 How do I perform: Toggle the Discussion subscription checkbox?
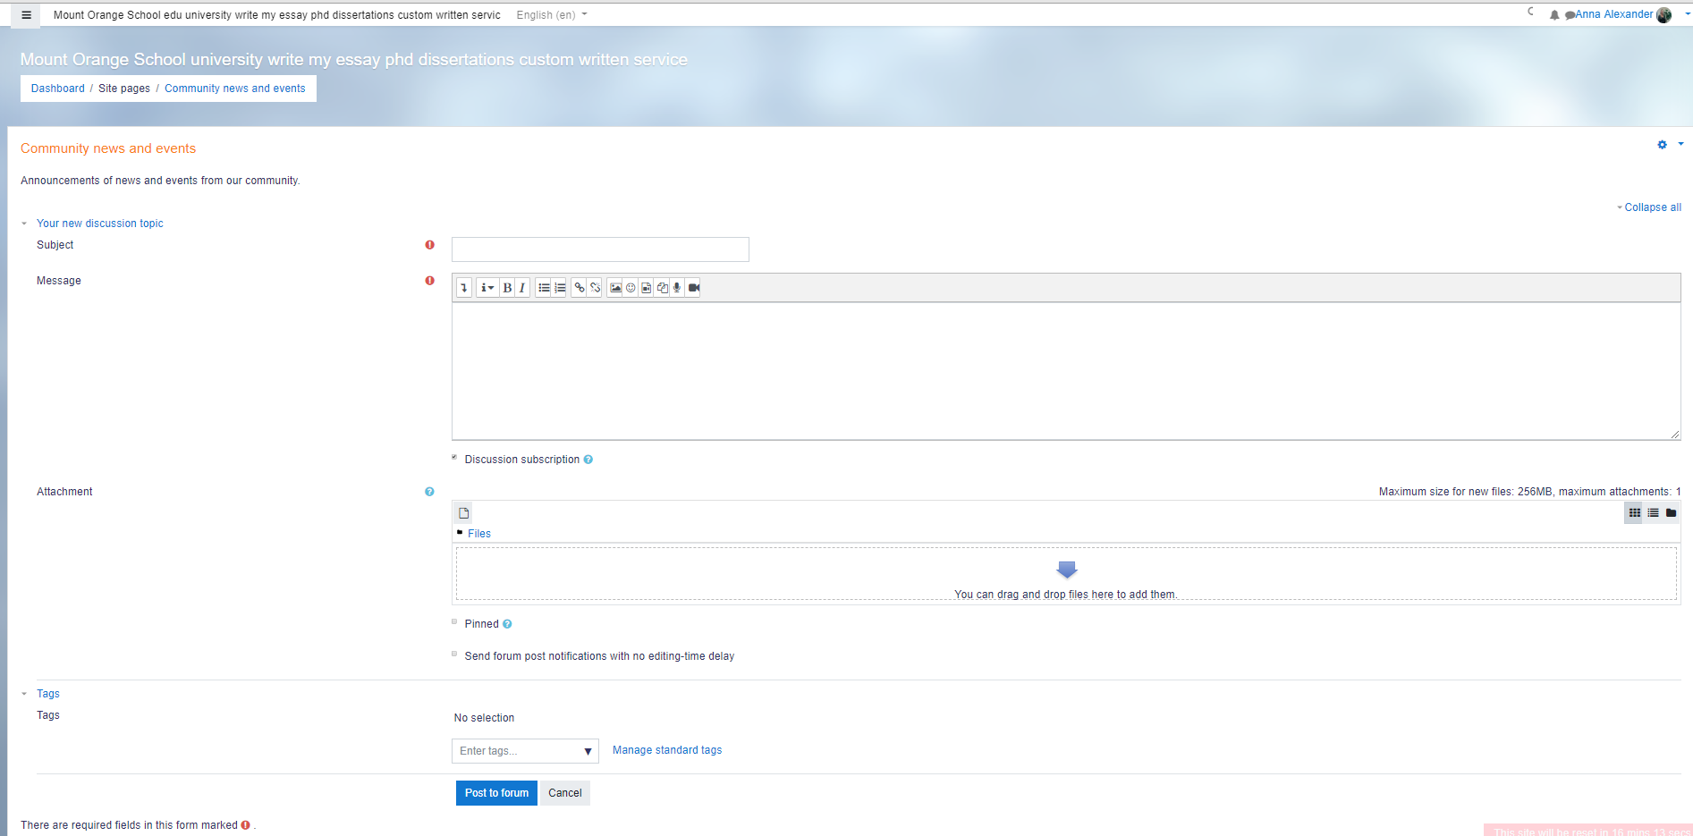click(x=454, y=458)
